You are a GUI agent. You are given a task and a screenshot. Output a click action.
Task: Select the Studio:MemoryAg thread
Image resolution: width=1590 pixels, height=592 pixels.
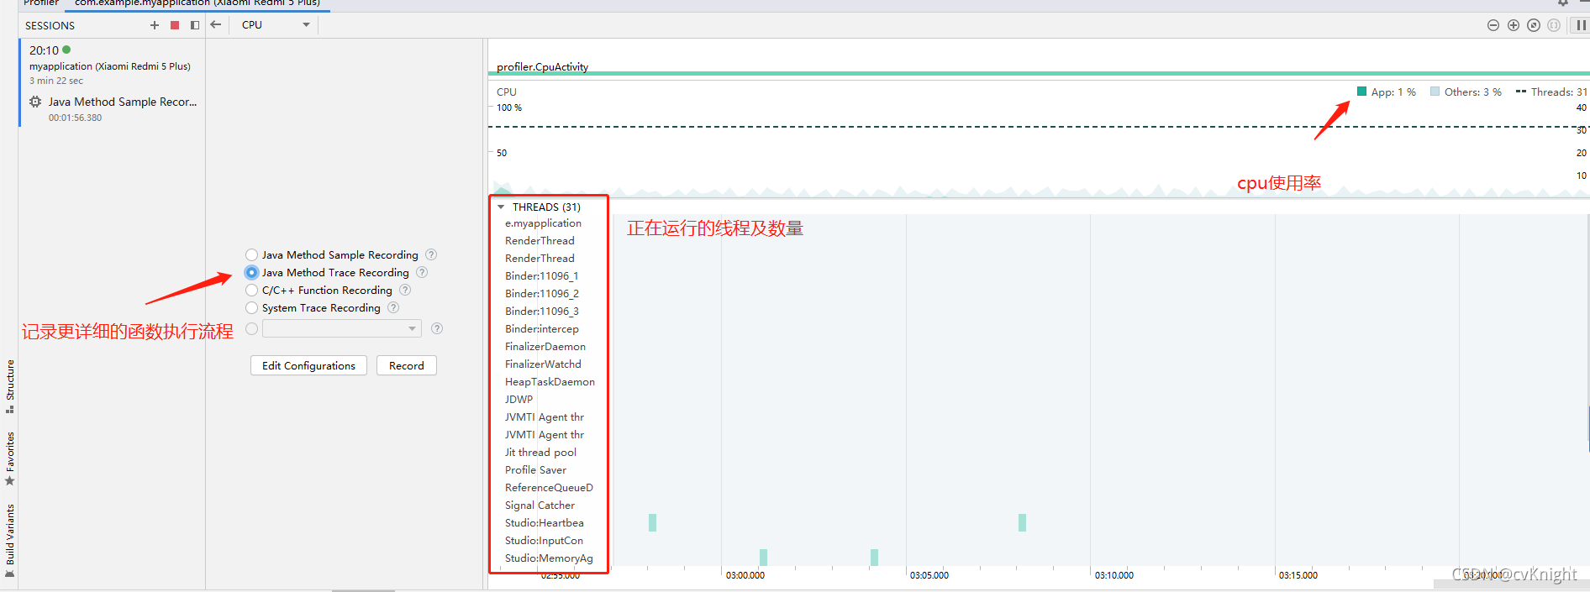[x=549, y=558]
